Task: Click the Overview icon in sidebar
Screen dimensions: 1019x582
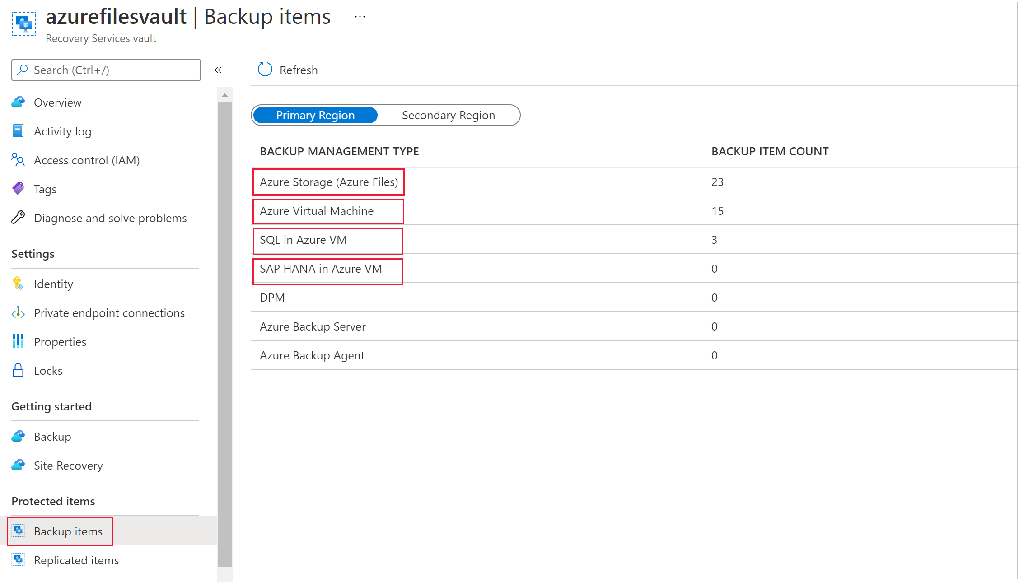Action: [x=18, y=102]
